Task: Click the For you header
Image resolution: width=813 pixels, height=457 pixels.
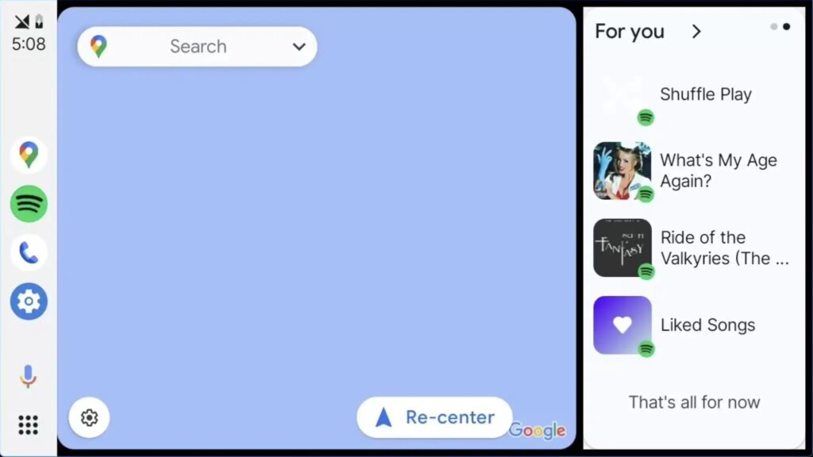Action: click(x=630, y=32)
